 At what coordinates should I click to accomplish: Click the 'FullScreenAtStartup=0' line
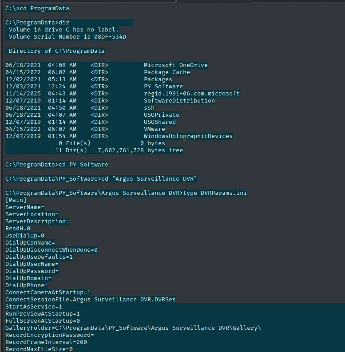pos(43,321)
